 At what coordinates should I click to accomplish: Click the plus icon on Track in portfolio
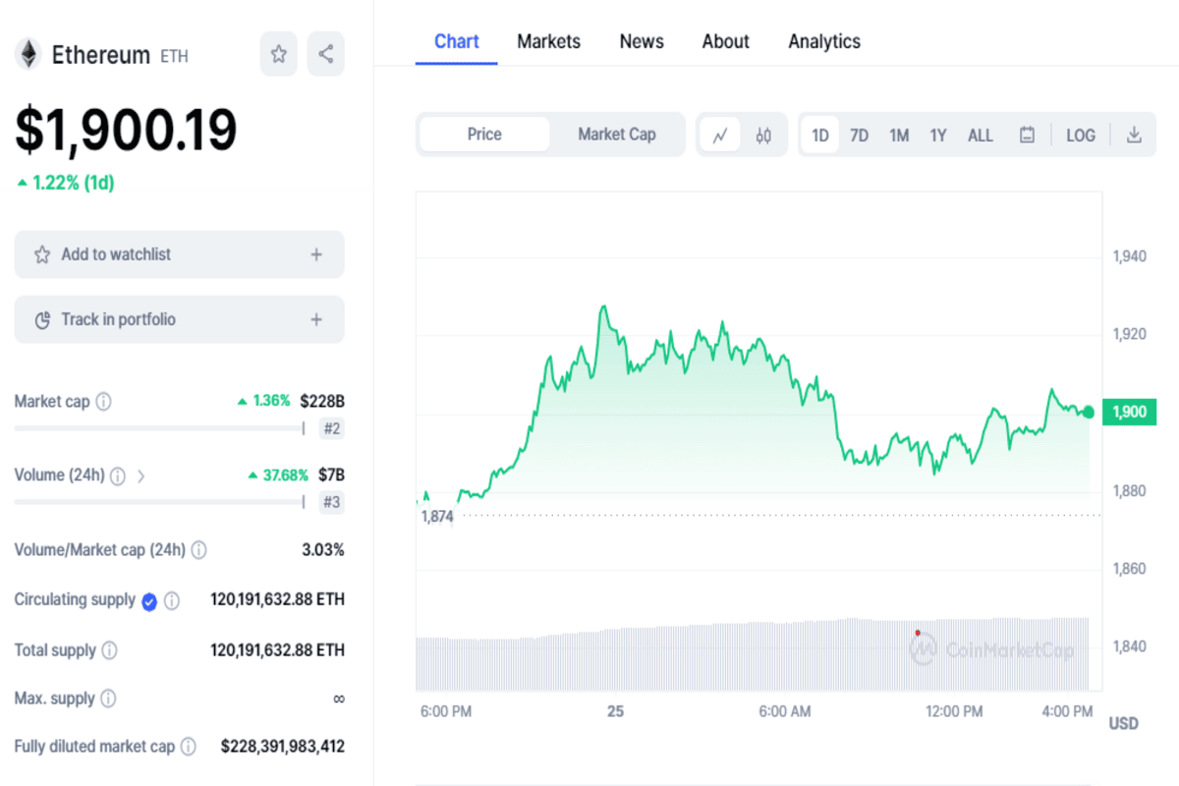[x=316, y=319]
